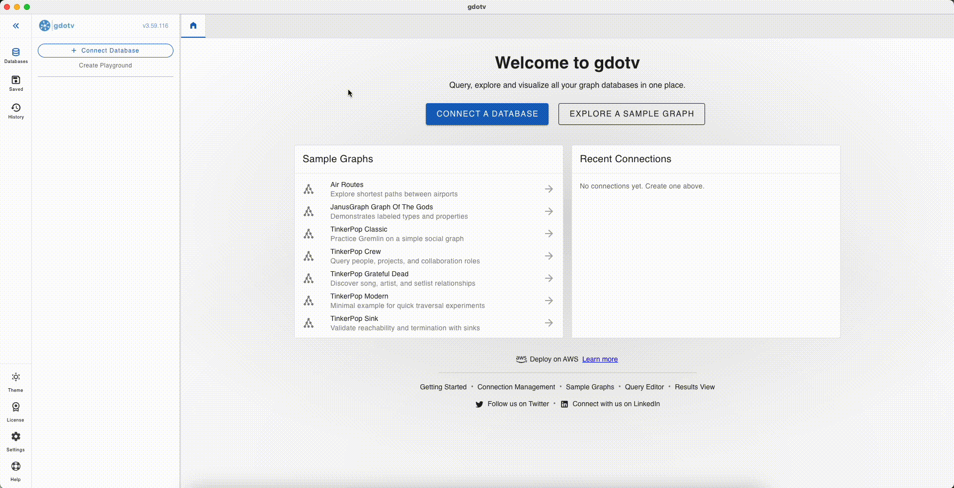Open Connect with us on LinkedIn link
Image resolution: width=954 pixels, height=488 pixels.
tap(616, 404)
